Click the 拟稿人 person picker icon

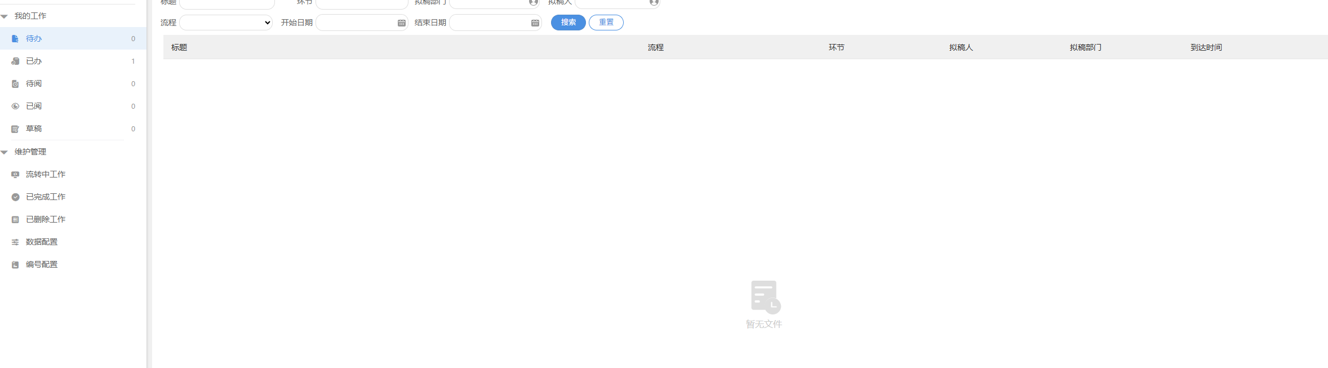(654, 2)
